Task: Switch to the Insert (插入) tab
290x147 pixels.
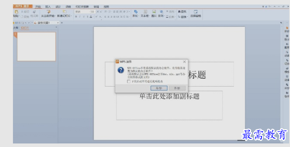Action: 48,7
